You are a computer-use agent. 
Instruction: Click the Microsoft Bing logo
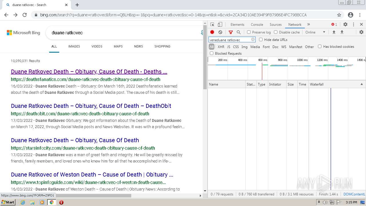pyautogui.click(x=23, y=33)
